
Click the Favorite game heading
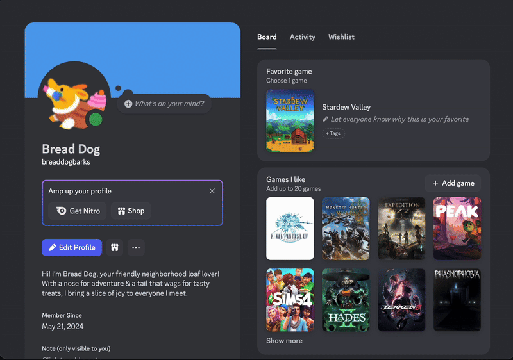289,72
